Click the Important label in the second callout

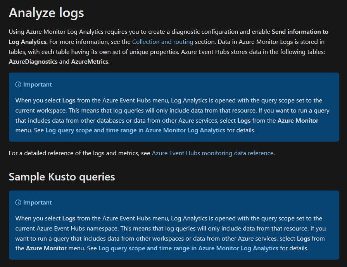[38, 202]
